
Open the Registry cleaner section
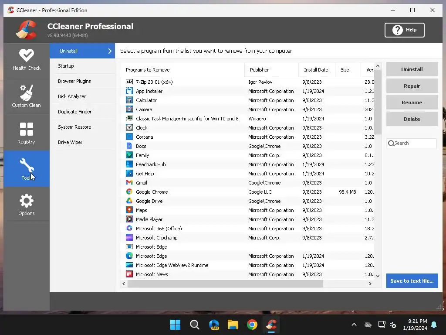click(27, 133)
